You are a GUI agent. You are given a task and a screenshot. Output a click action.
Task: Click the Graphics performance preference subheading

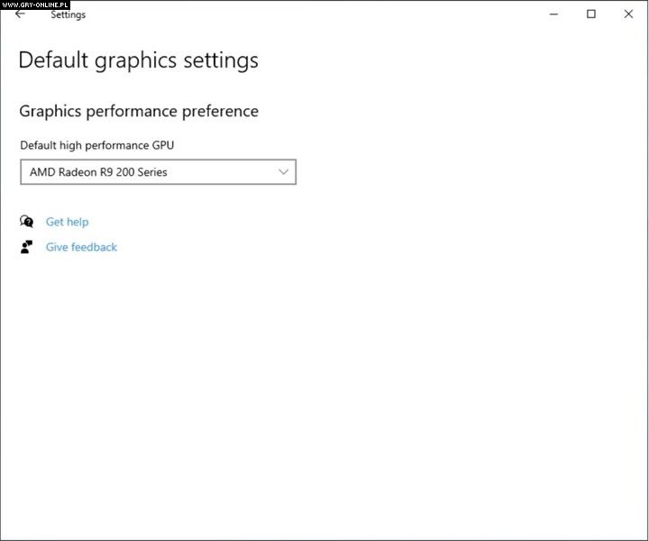click(x=139, y=111)
